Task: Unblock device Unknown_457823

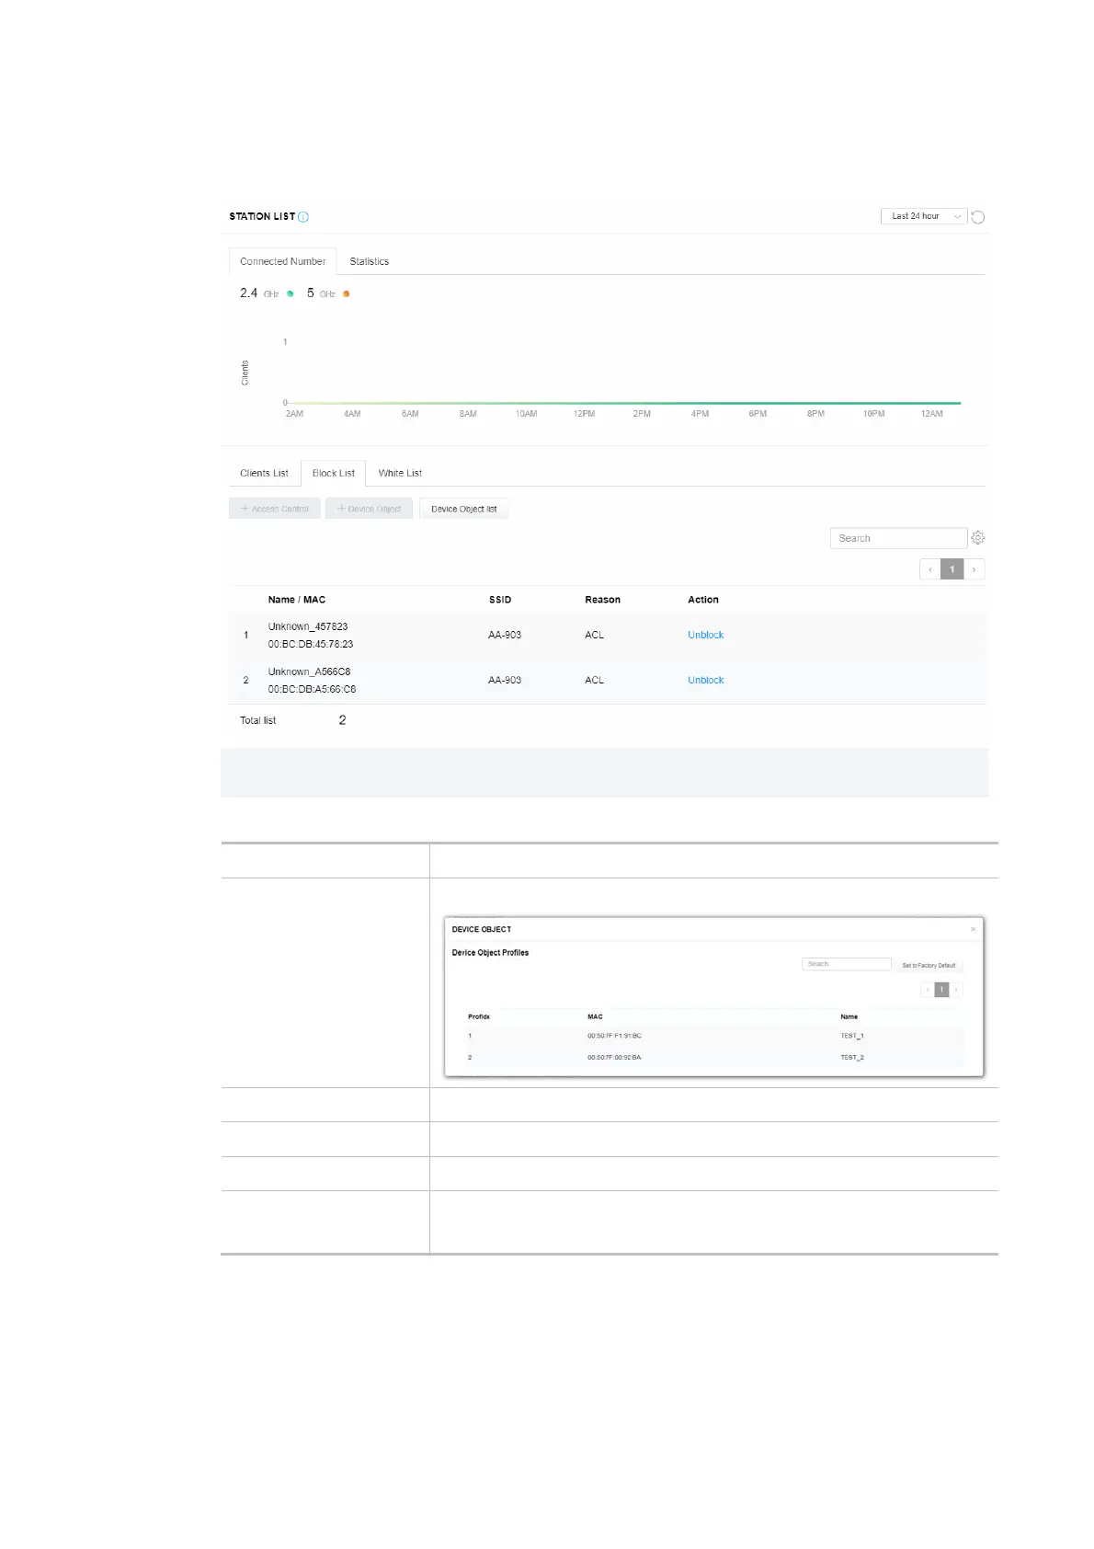Action: (705, 635)
